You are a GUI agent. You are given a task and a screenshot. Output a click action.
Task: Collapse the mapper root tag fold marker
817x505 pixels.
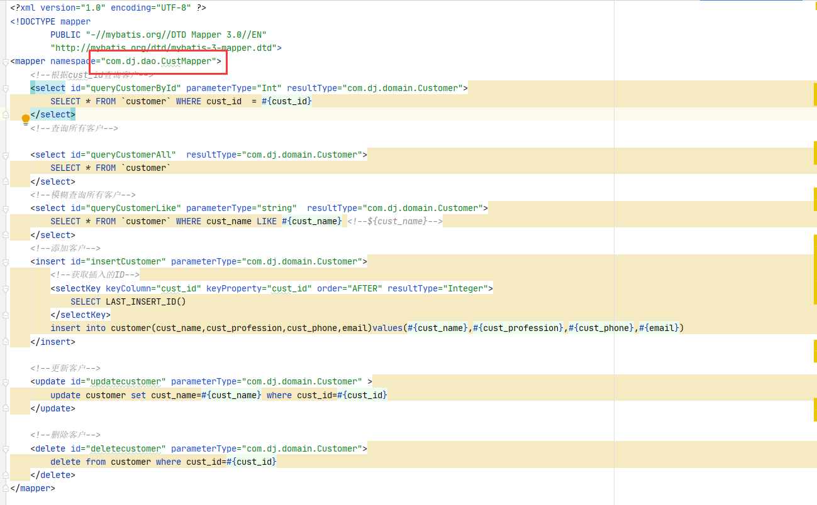click(5, 62)
